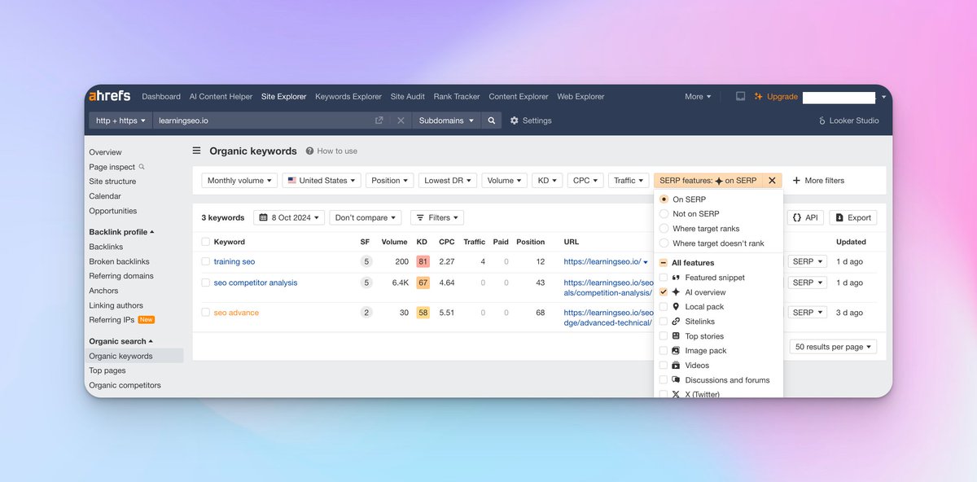Image resolution: width=977 pixels, height=482 pixels.
Task: Open the Monthly volume dropdown
Action: tap(240, 181)
